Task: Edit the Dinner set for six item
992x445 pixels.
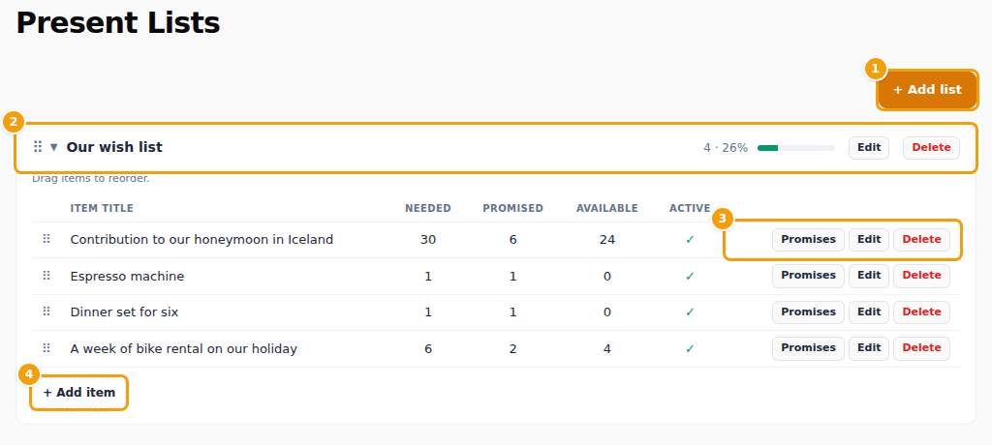Action: tap(869, 312)
